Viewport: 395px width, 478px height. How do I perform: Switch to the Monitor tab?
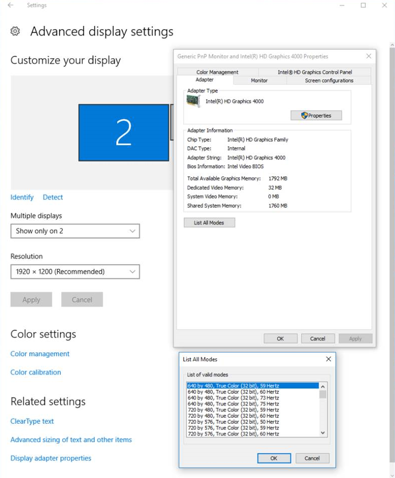[x=259, y=80]
